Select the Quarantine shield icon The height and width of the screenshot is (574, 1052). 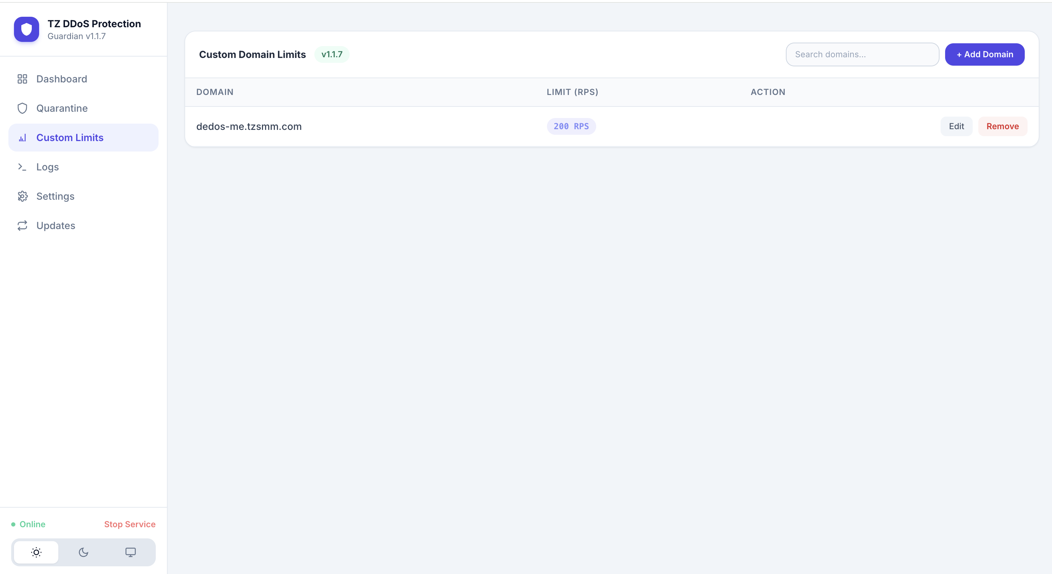point(22,108)
